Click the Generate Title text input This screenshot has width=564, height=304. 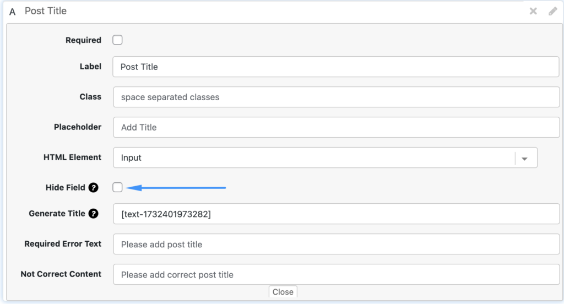[336, 214]
